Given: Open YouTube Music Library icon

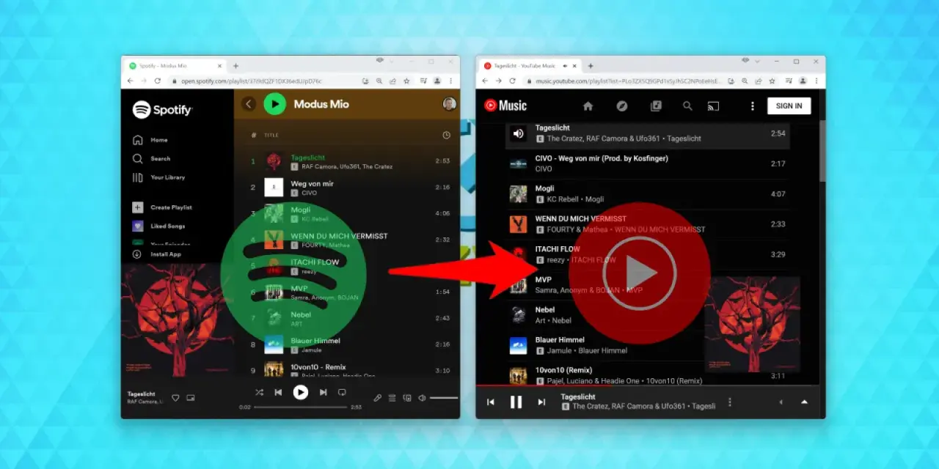Looking at the screenshot, I should click(x=657, y=106).
